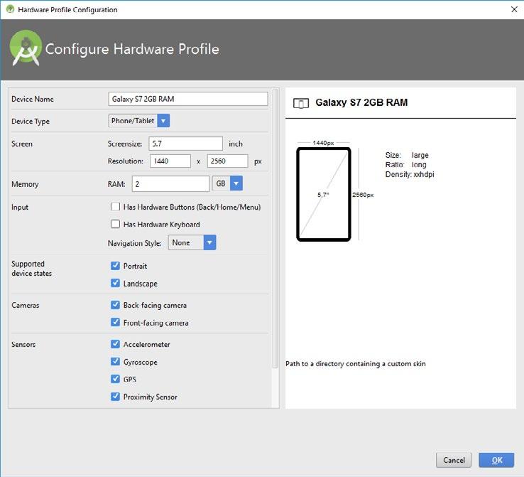Click the OK button
The width and height of the screenshot is (524, 477).
click(x=496, y=460)
